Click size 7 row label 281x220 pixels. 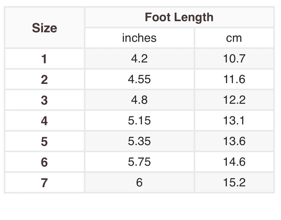pos(44,183)
